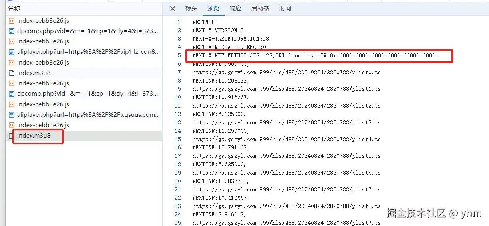Image resolution: width=489 pixels, height=226 pixels.
Task: Click the #EXTINF:12.833333 line
Action: (221, 181)
